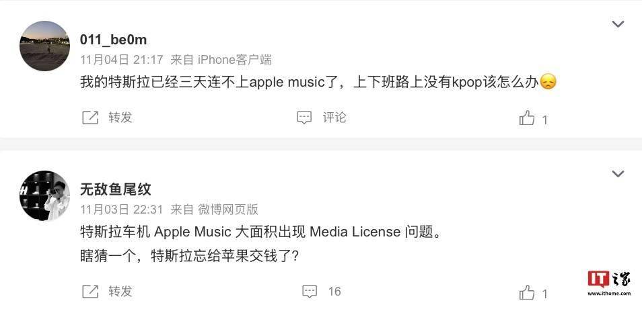This screenshot has height=309, width=642.
Task: Click the repost icon on 无敌鱼尾纹's post
Action: pos(90,292)
